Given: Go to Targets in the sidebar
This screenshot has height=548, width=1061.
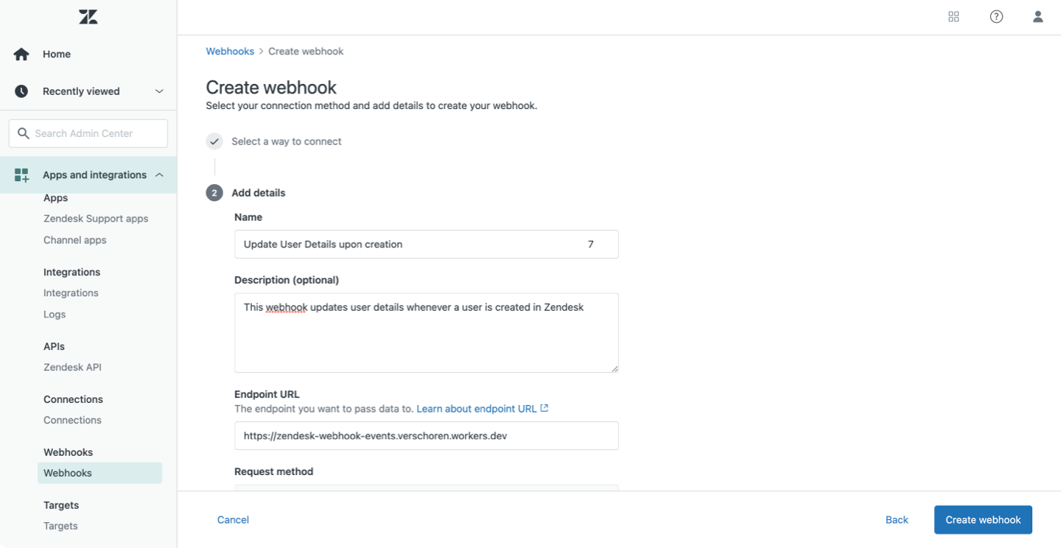Looking at the screenshot, I should [60, 526].
